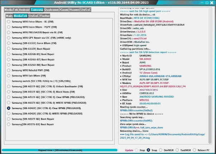Click the elapsed time progress bar
Viewport: 216px width, 154px height.
click(59, 150)
